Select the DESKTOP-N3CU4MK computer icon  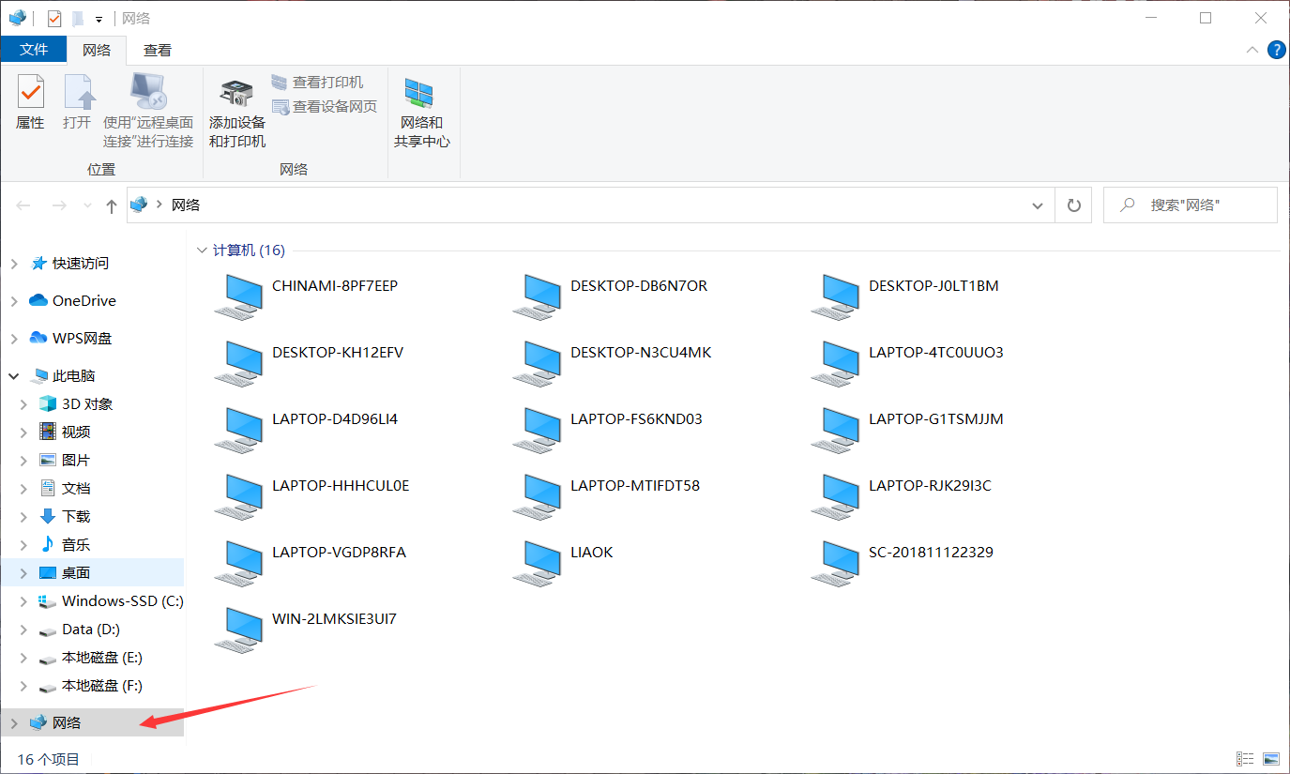pyautogui.click(x=538, y=364)
